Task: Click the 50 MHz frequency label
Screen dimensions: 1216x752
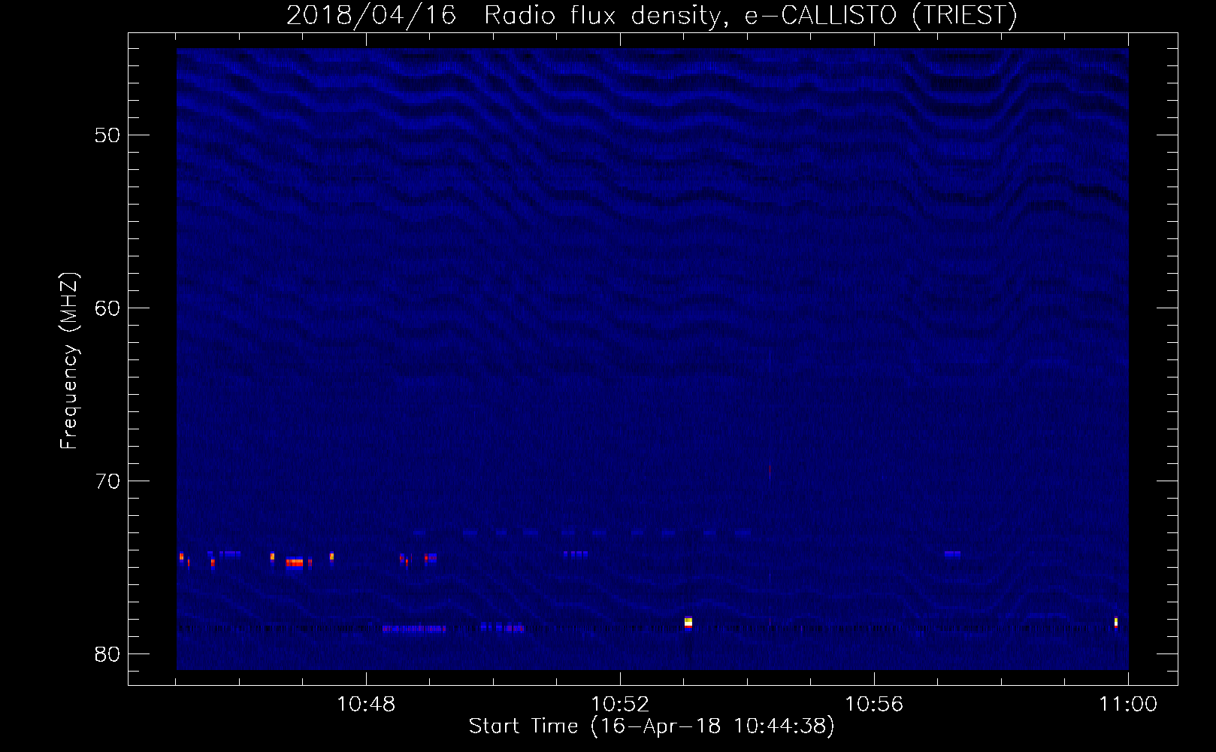Action: click(107, 135)
